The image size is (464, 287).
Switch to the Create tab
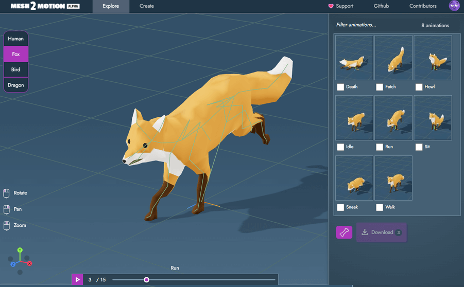[147, 6]
